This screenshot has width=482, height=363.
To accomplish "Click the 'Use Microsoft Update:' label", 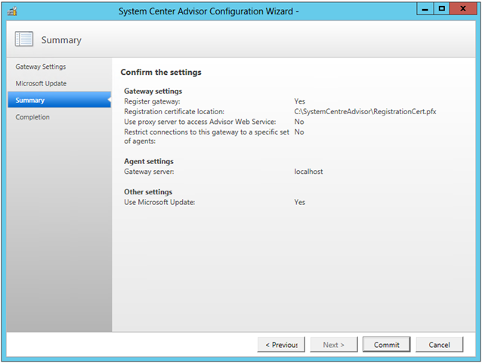I will 159,202.
